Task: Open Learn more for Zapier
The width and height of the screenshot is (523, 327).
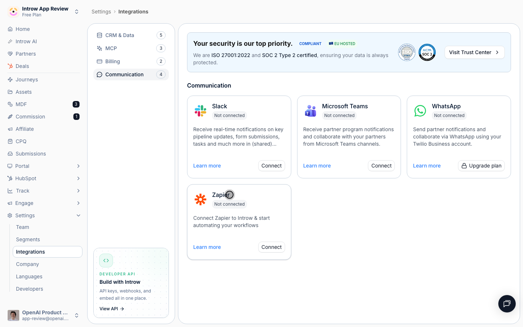Action: point(207,247)
